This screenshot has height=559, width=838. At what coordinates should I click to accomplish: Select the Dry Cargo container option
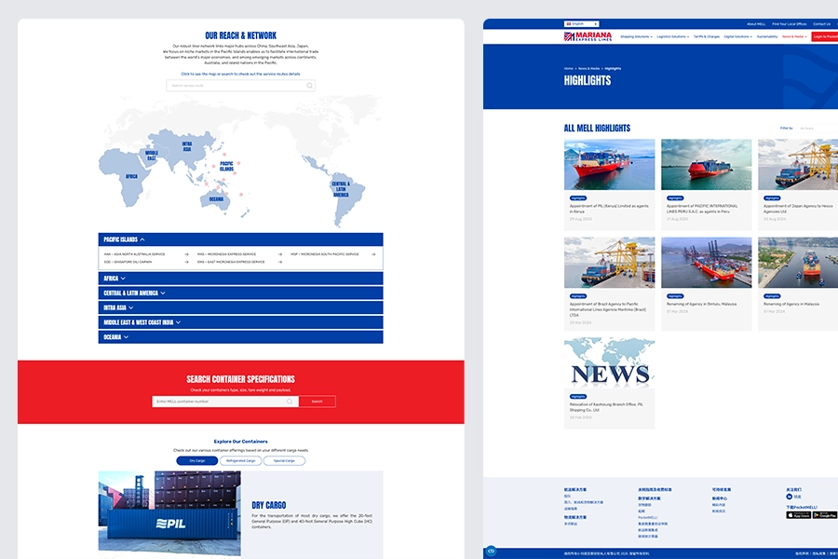click(197, 460)
